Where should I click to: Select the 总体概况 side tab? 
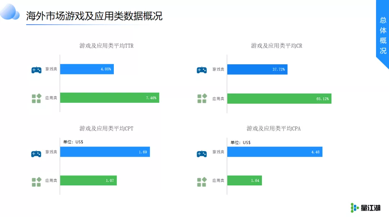[x=383, y=35]
